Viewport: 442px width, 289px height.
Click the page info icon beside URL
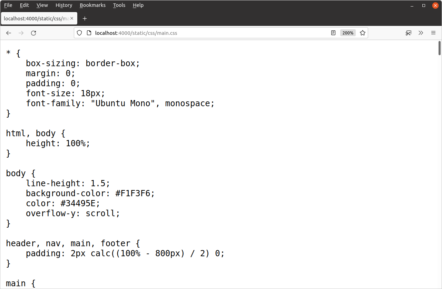coord(89,33)
